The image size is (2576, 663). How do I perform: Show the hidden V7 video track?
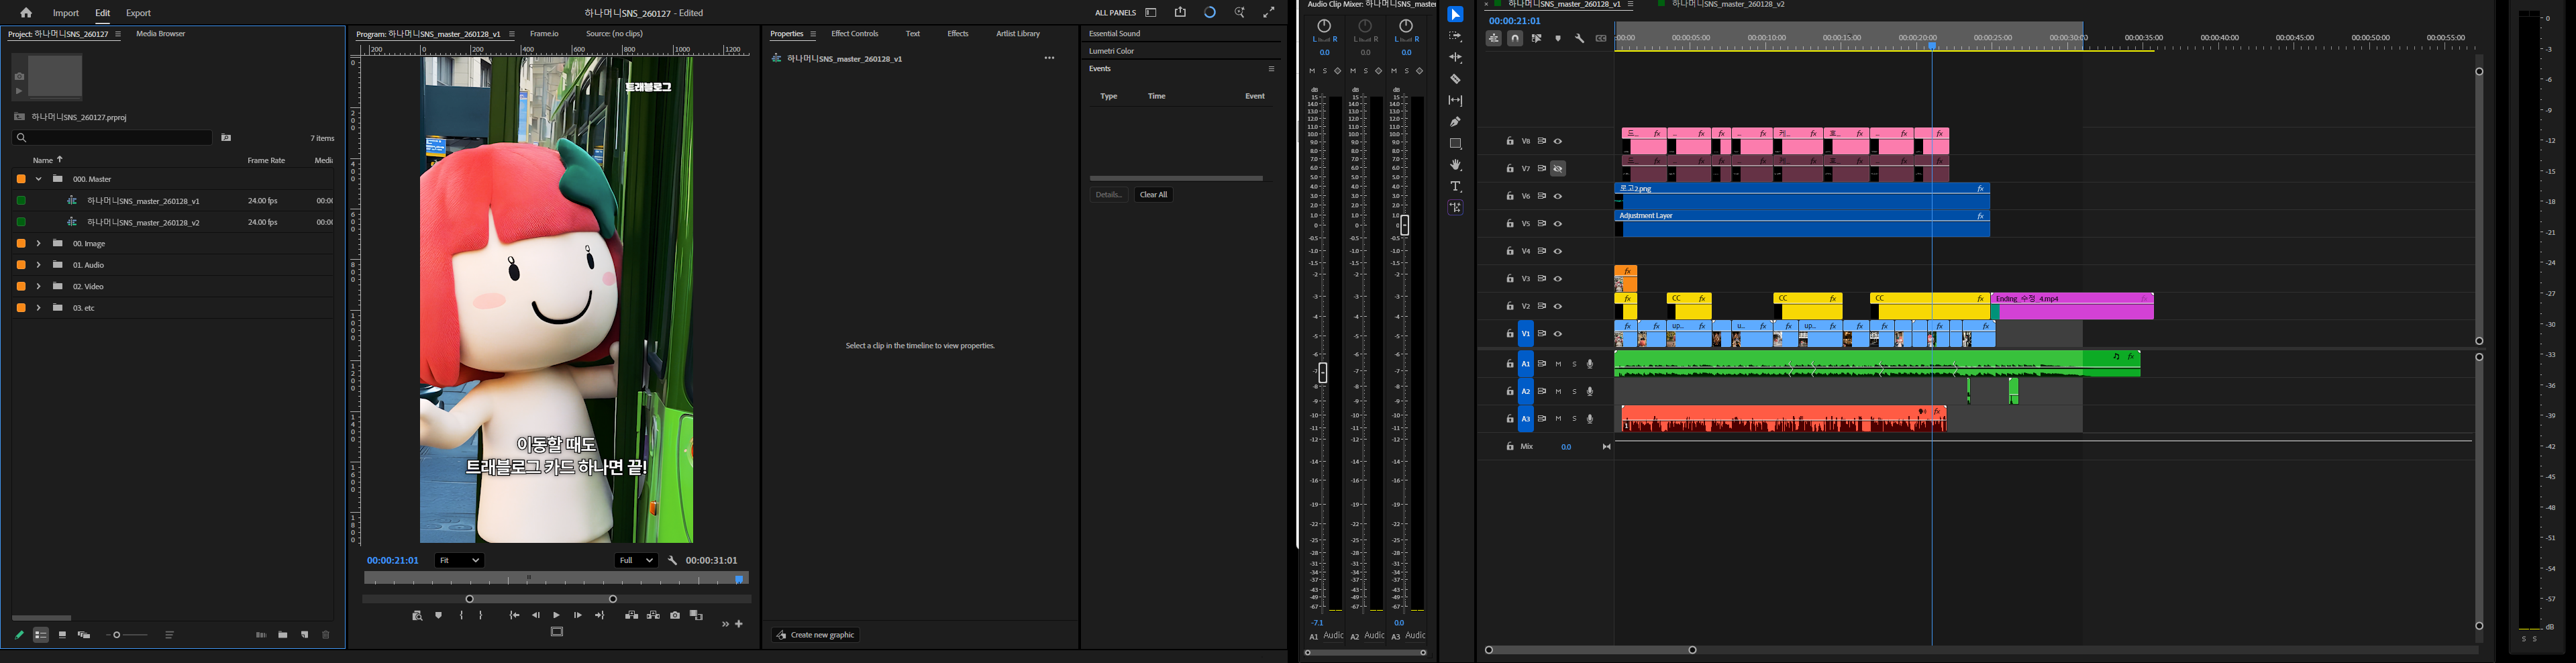[x=1557, y=168]
